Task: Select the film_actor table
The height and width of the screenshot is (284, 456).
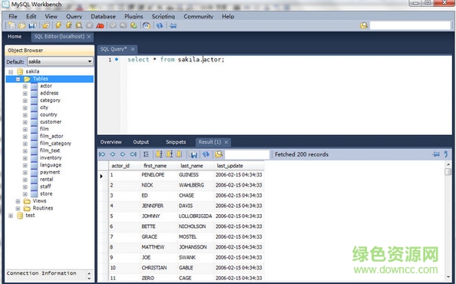Action: tap(51, 136)
